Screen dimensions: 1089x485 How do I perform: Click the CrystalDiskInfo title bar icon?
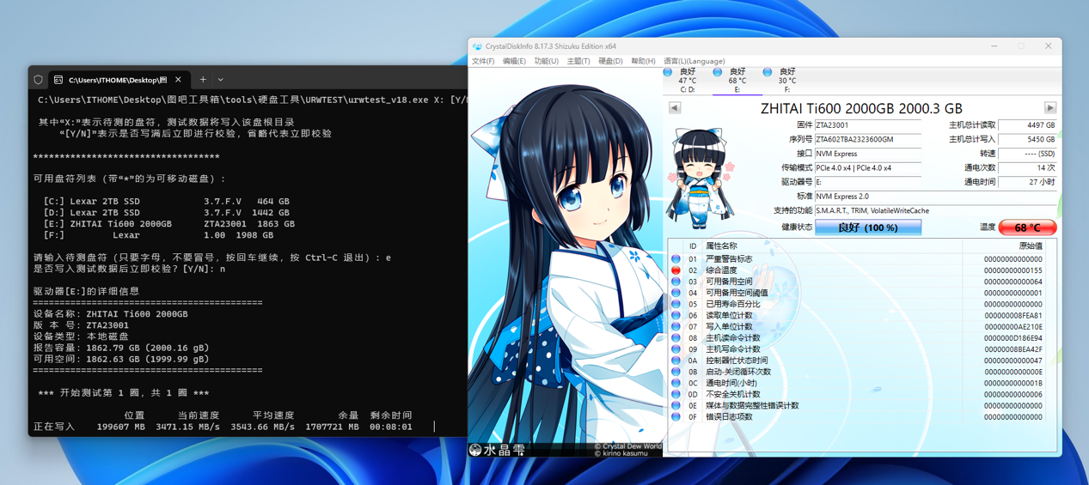[x=477, y=46]
